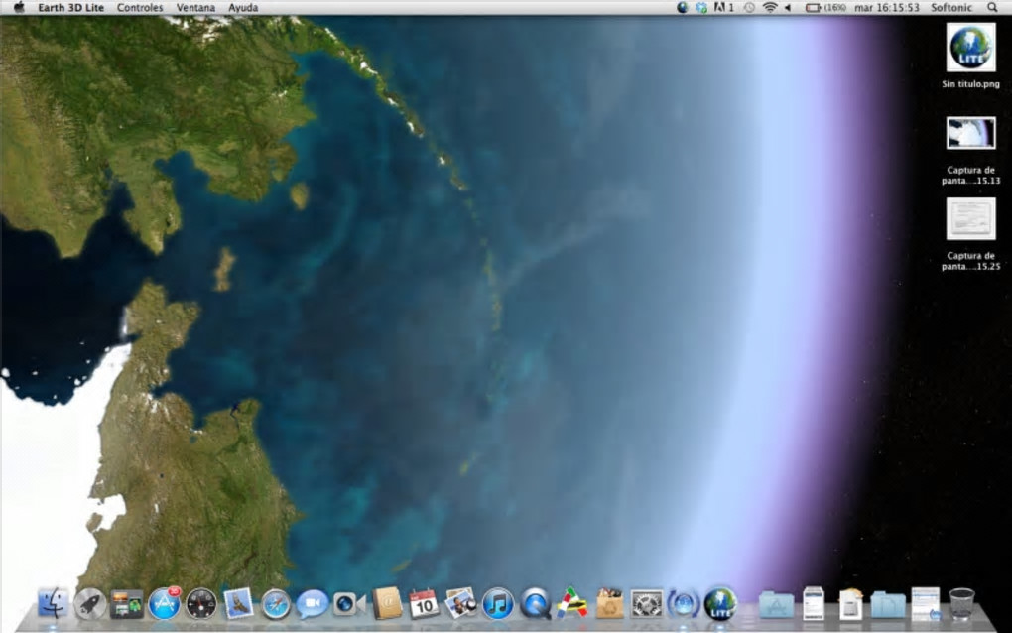Open iTunes from the Dock
The image size is (1012, 633).
pos(498,604)
